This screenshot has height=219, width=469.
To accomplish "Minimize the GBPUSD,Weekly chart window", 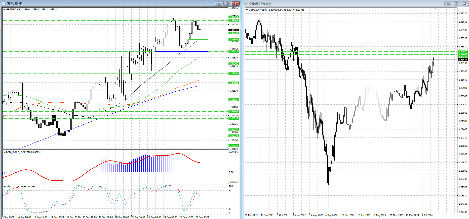I will [448, 4].
